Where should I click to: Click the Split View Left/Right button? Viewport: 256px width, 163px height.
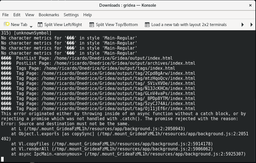point(60,24)
